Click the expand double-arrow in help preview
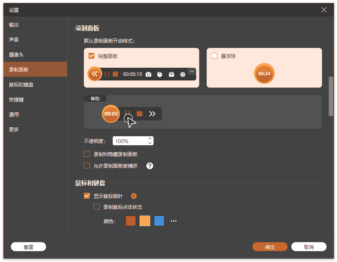The height and width of the screenshot is (262, 337). 152,114
